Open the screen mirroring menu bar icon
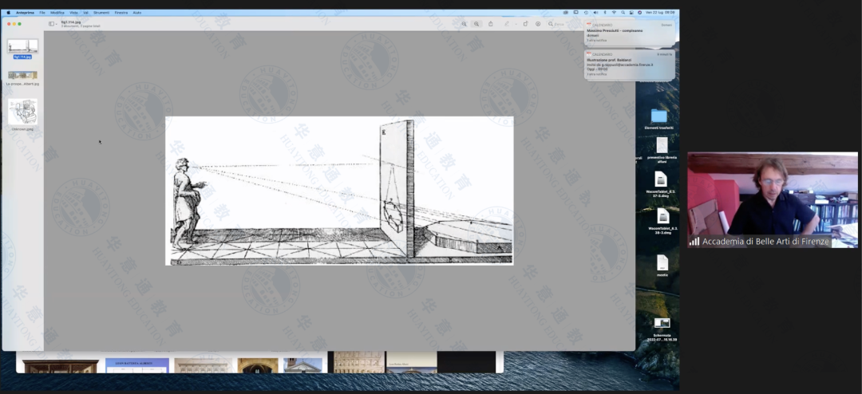 575,12
